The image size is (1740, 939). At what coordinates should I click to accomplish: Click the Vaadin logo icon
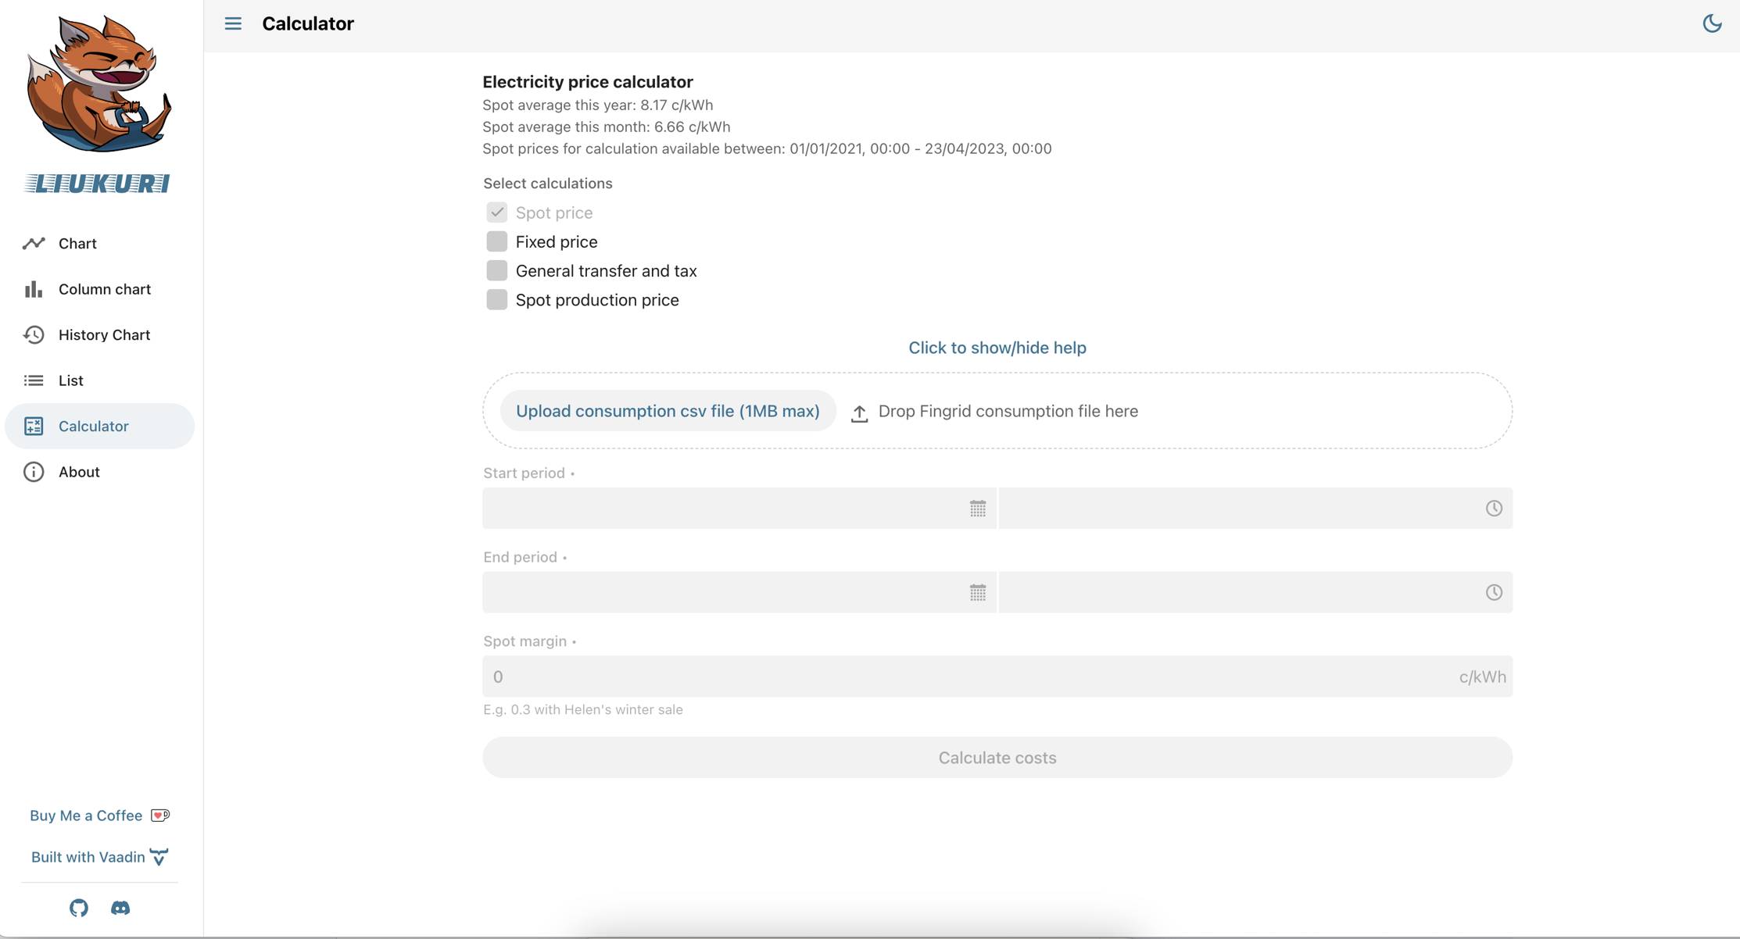[159, 857]
